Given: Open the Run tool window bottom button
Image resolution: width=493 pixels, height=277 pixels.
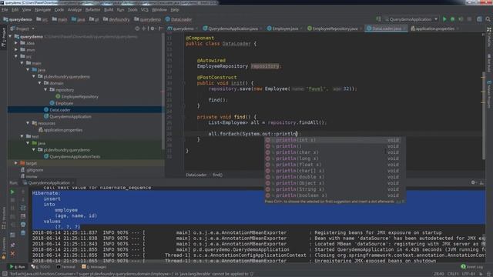Looking at the screenshot, I should click(17, 267).
